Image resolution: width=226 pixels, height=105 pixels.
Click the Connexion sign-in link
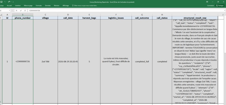point(210,6)
